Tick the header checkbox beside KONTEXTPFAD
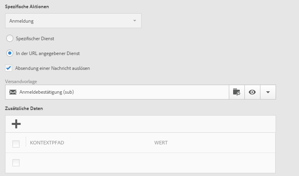 16,144
